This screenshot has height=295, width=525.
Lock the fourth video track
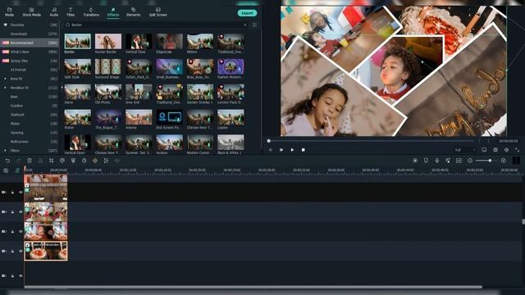[13, 252]
